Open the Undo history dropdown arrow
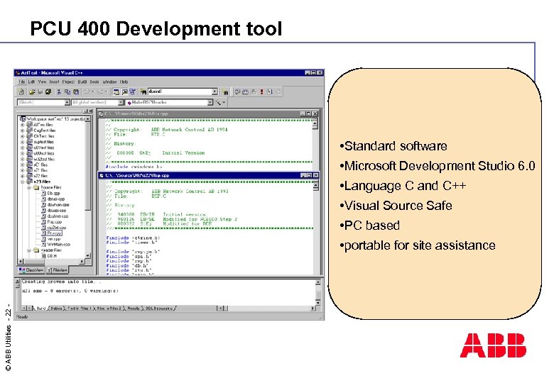 (x=92, y=92)
